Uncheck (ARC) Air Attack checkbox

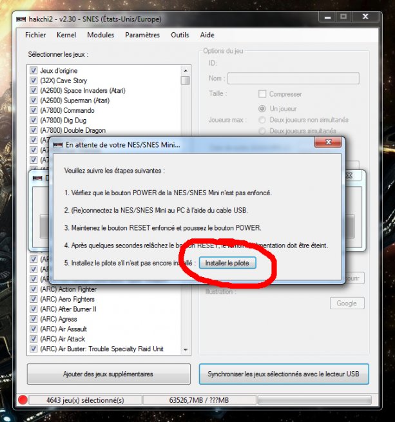tap(34, 339)
